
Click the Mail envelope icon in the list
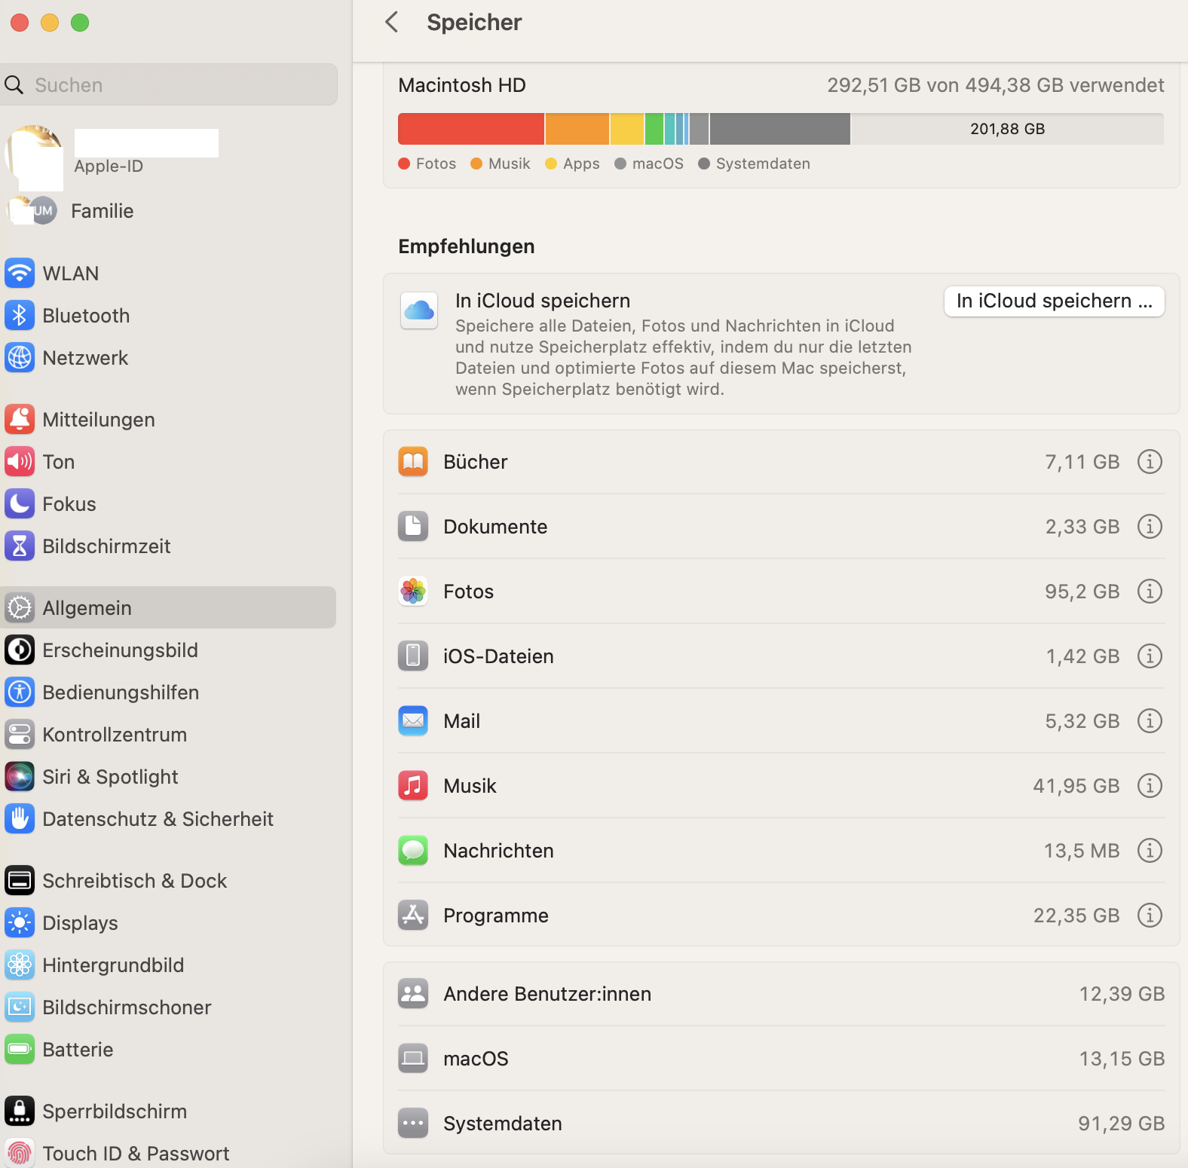pyautogui.click(x=413, y=720)
